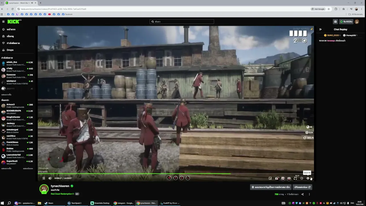The width and height of the screenshot is (366, 206).
Task: Open Red Dead Redemption II category link
Action: (x=62, y=194)
